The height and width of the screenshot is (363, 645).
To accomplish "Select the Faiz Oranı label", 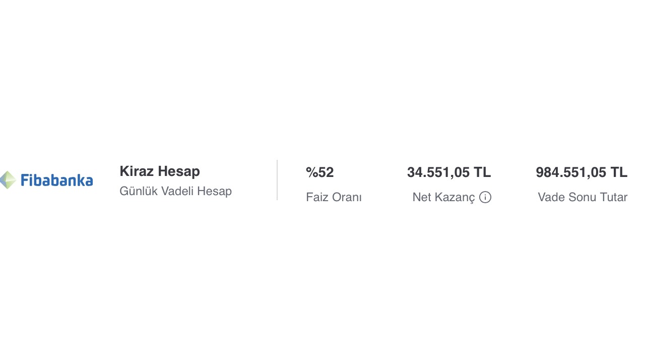I will [334, 197].
